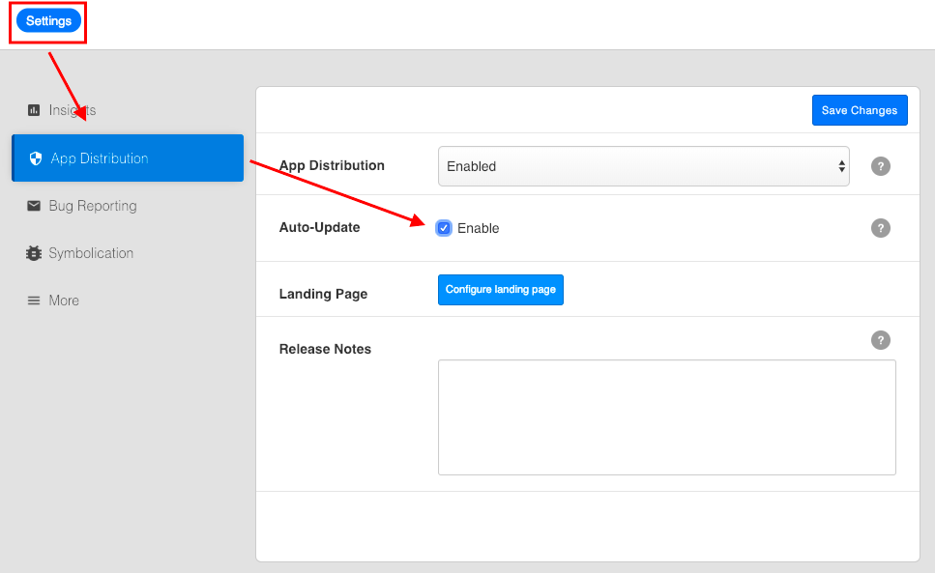
Task: Click the Bug Reporting envelope icon
Action: pos(35,205)
